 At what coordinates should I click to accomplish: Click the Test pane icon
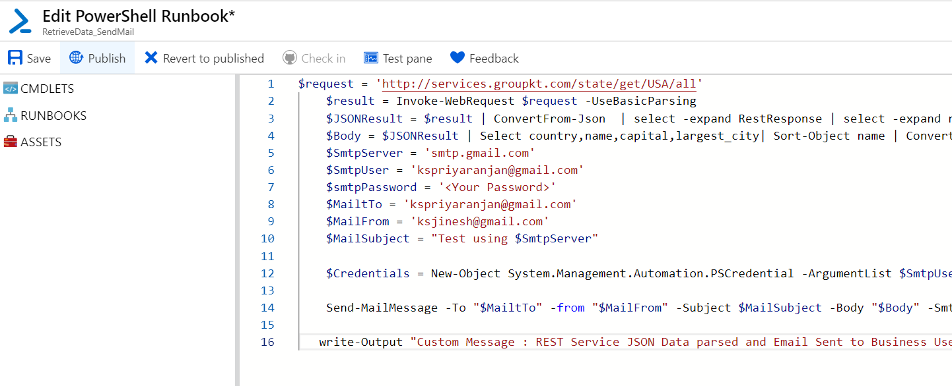tap(371, 58)
